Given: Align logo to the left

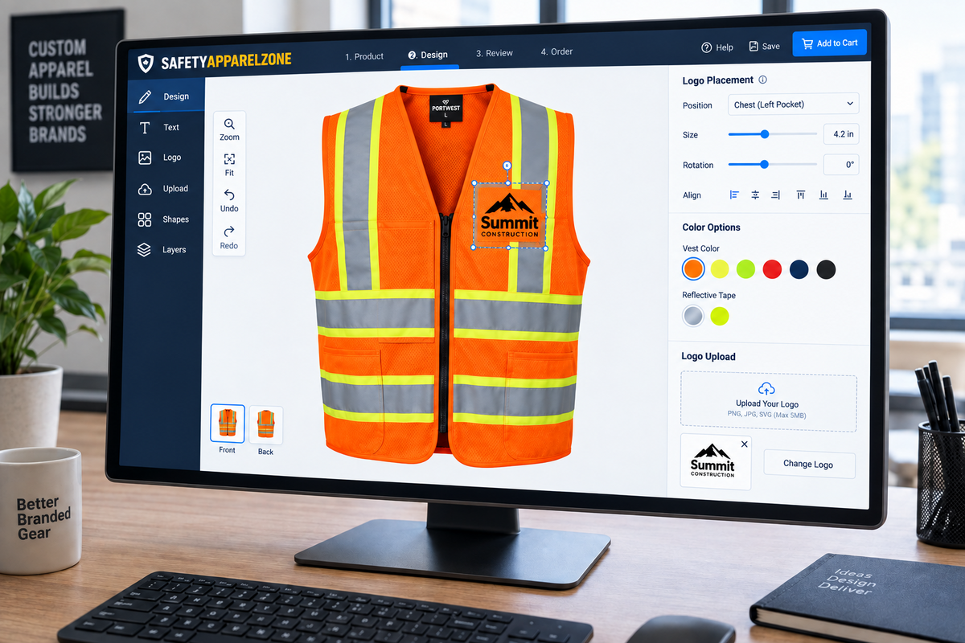Looking at the screenshot, I should pyautogui.click(x=733, y=195).
